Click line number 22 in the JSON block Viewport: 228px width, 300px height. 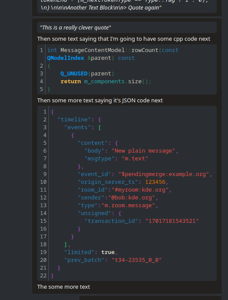pos(43,276)
